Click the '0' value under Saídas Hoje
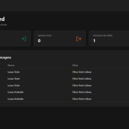Image resolution: width=129 pixels, height=129 pixels. click(x=39, y=41)
